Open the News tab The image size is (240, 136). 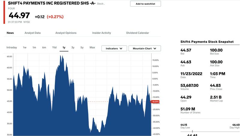(x=10, y=33)
